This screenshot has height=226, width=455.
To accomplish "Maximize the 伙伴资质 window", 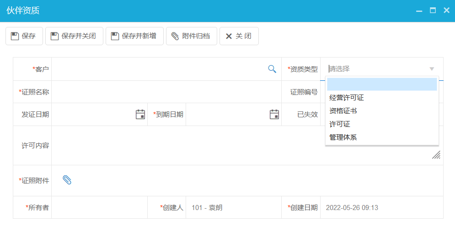I will [x=433, y=11].
